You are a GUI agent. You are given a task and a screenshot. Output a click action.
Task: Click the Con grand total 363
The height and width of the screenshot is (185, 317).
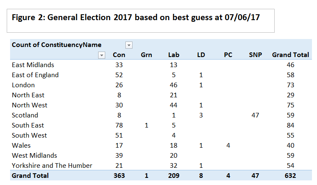click(x=119, y=176)
